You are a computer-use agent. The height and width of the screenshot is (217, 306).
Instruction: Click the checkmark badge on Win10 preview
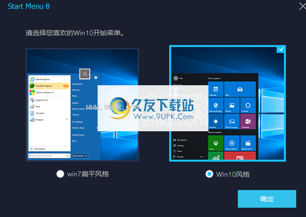click(281, 49)
